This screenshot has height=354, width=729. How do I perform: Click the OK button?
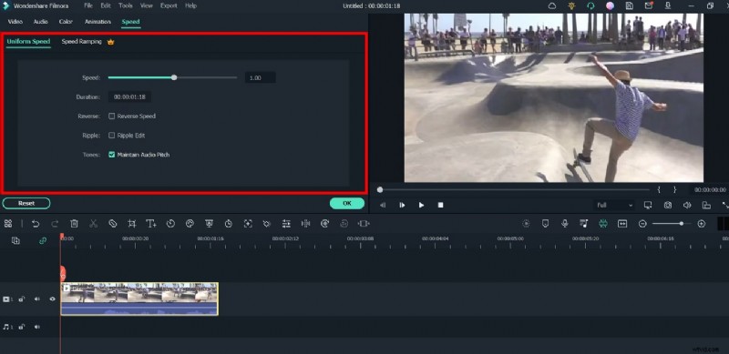point(347,203)
